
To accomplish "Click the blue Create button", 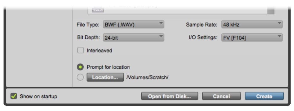I will [x=264, y=96].
